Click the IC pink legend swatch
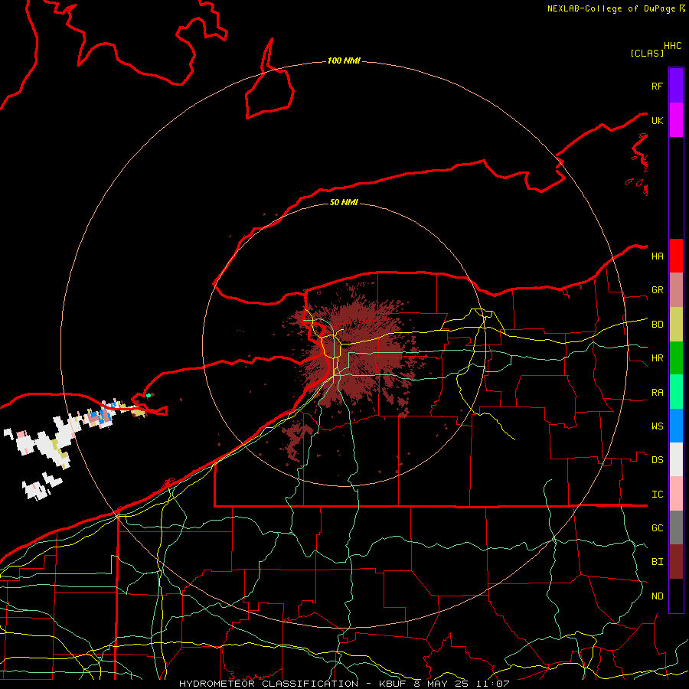689x689 pixels. click(676, 494)
